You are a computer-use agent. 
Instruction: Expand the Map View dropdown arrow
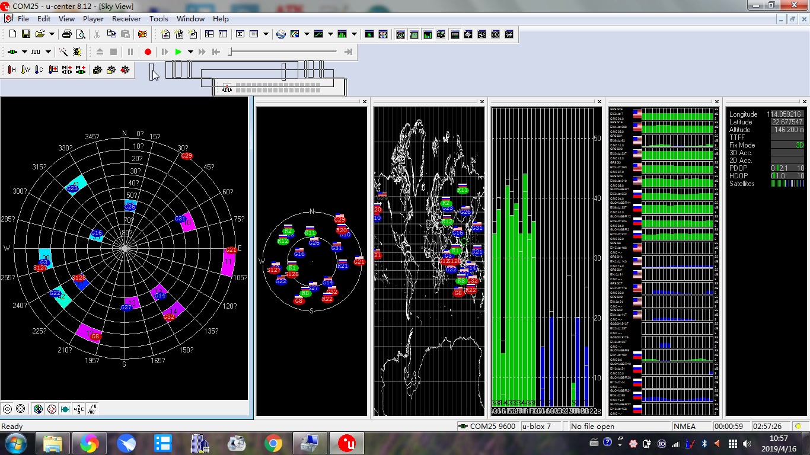pos(307,34)
